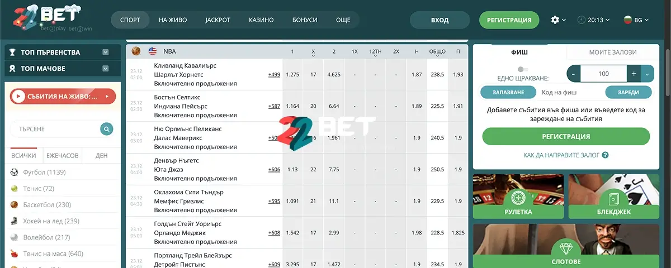
Task: Toggle the Едно щракване switch
Action: 523,69
